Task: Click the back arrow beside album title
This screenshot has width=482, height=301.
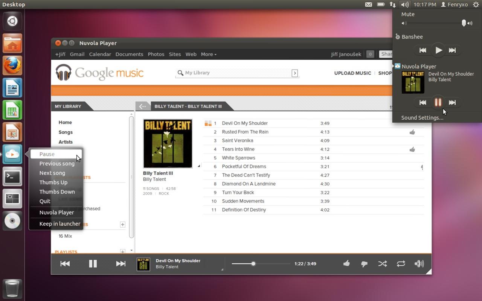Action: (x=142, y=106)
